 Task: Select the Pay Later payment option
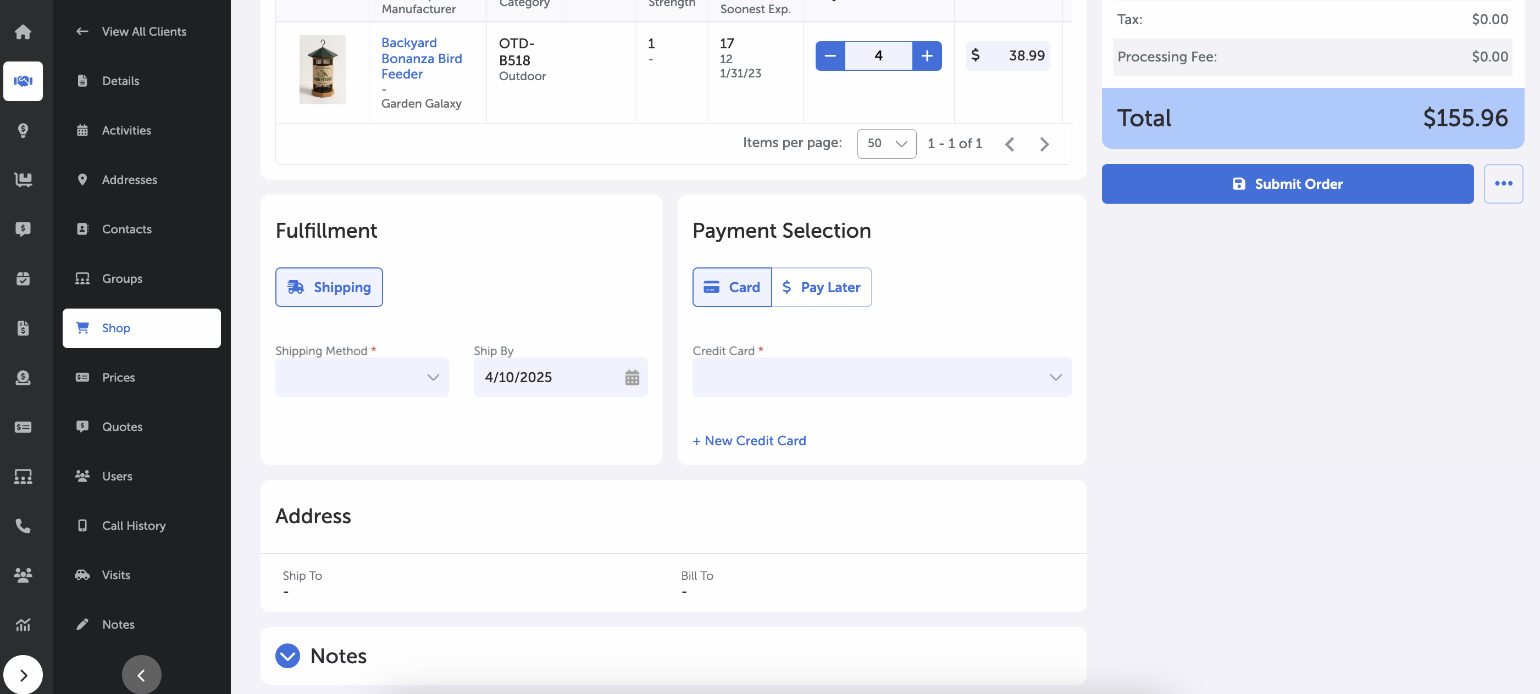822,287
